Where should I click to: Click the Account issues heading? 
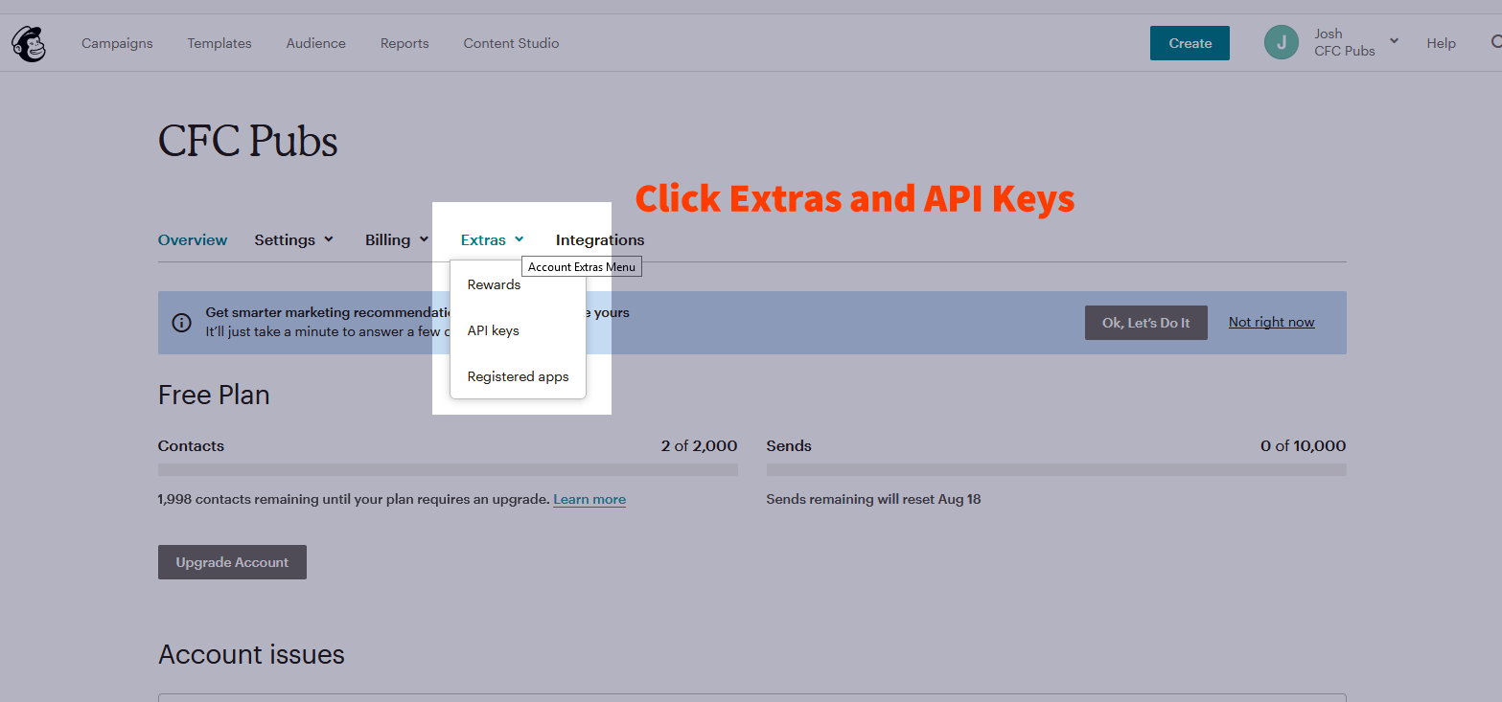click(x=251, y=654)
